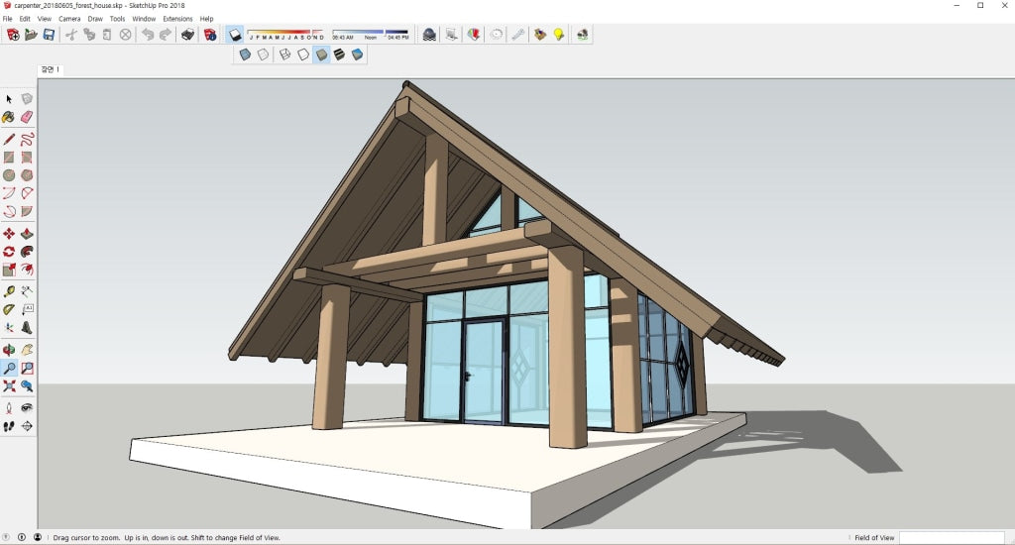Open the Camera menu
This screenshot has height=545, width=1015.
pyautogui.click(x=69, y=19)
